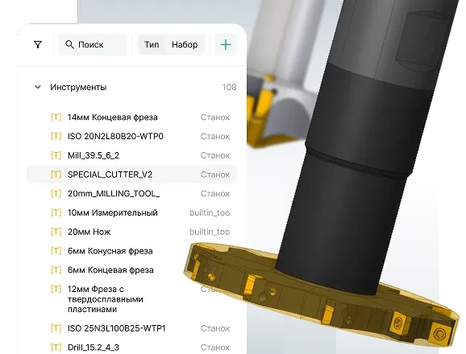Click the [T] icon of Mill_39.5_6_2

pyautogui.click(x=56, y=155)
